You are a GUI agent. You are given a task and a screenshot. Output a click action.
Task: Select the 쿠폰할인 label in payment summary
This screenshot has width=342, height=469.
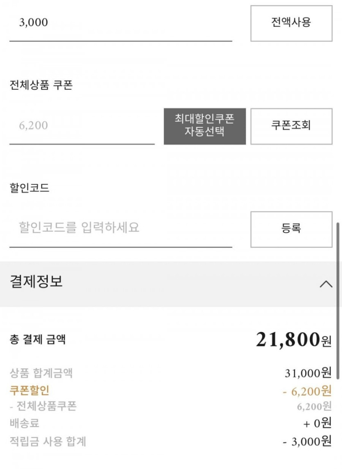[29, 390]
